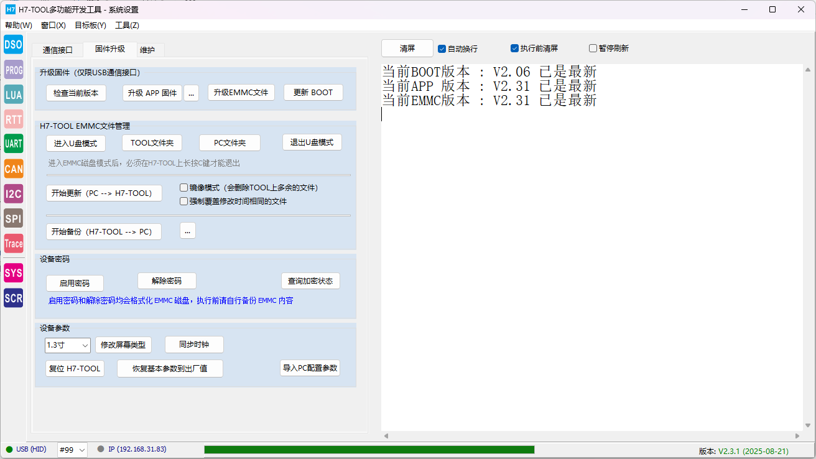Open the 目标板(Y) menu
This screenshot has height=459, width=816.
(x=90, y=25)
